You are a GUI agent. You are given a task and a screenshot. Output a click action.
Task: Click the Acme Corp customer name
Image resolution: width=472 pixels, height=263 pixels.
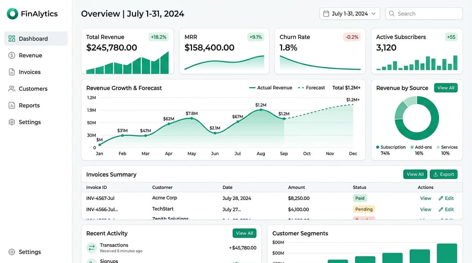click(165, 198)
